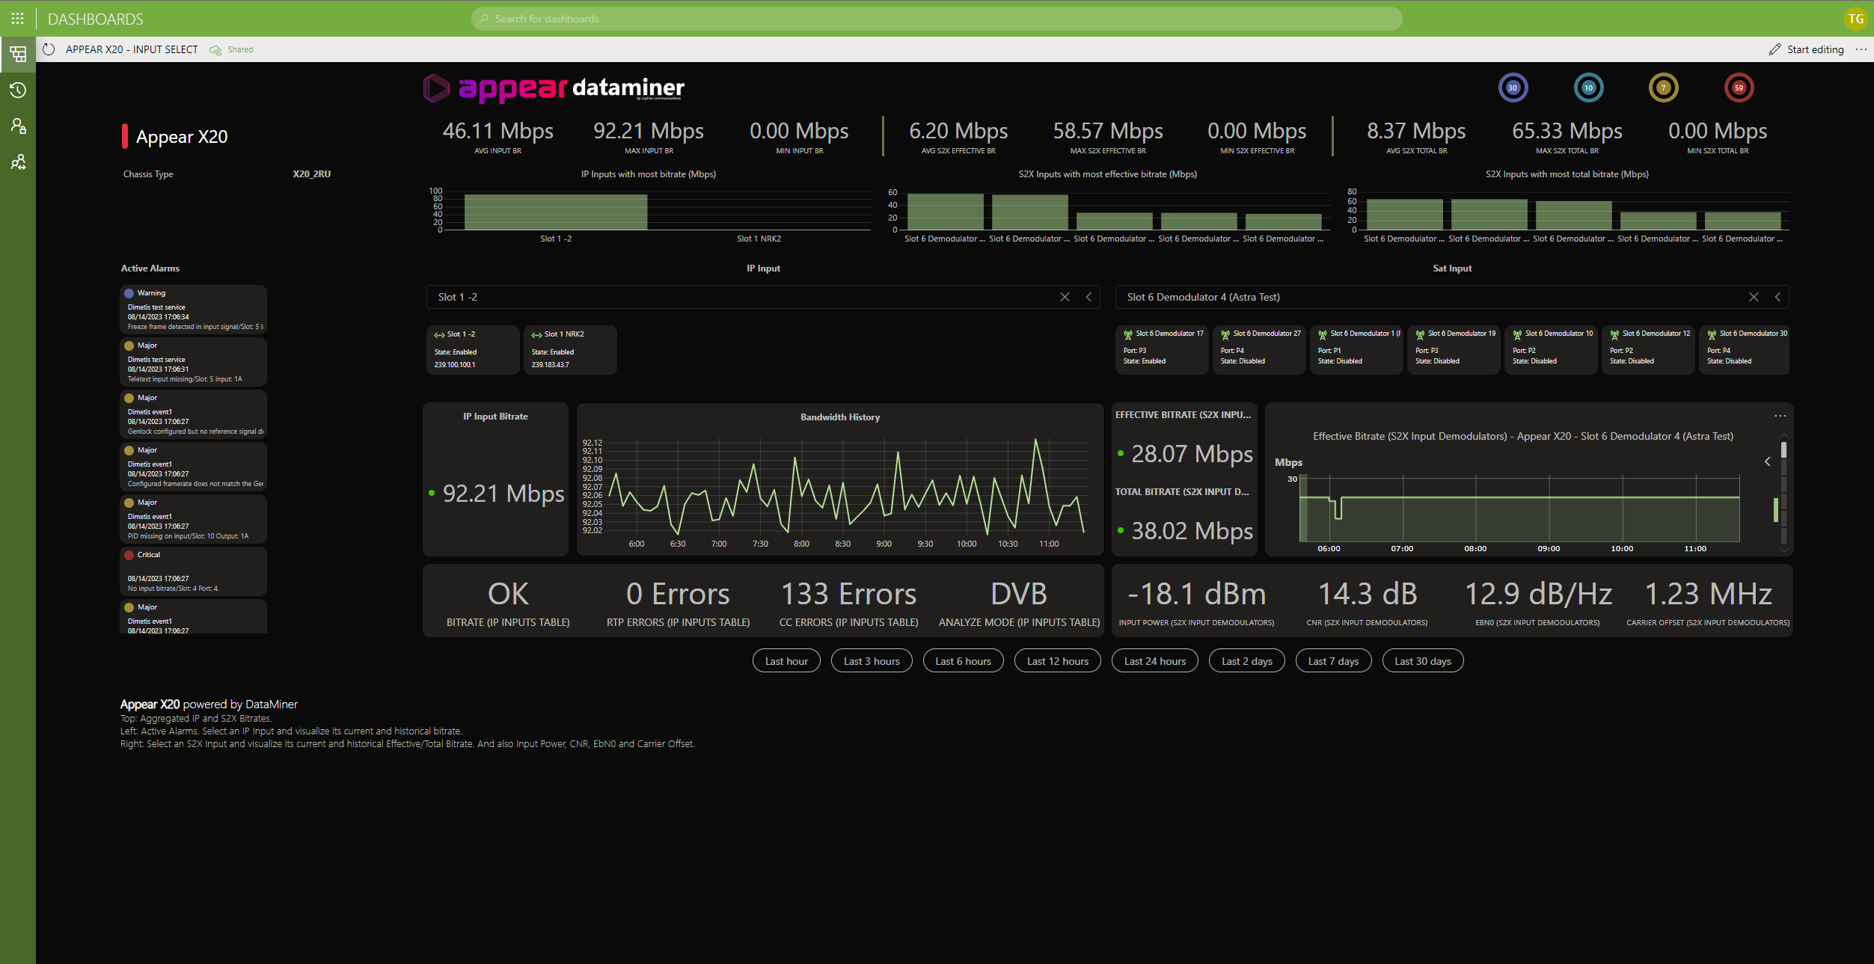The image size is (1874, 964).
Task: Choose the Last 7 days time range
Action: (1333, 661)
